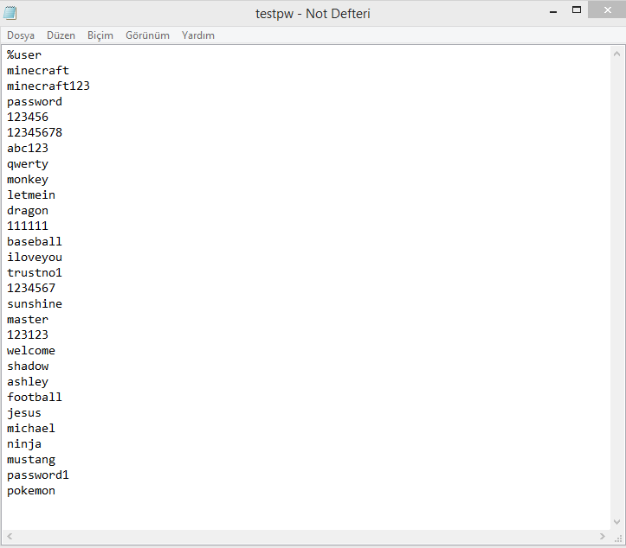This screenshot has width=626, height=548.
Task: Click the line 'welcome'
Action: [31, 351]
